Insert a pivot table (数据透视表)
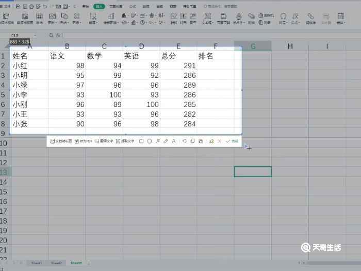The height and width of the screenshot is (271, 361). click(6, 19)
